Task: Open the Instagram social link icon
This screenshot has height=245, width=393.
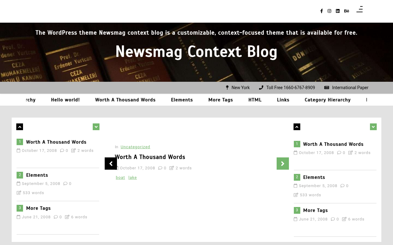Action: (x=329, y=11)
